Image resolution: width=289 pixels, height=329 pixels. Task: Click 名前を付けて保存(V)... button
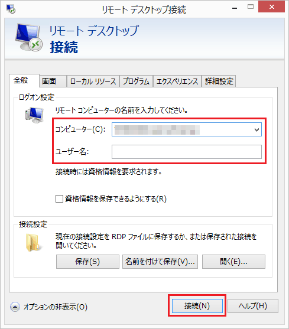coord(160,262)
